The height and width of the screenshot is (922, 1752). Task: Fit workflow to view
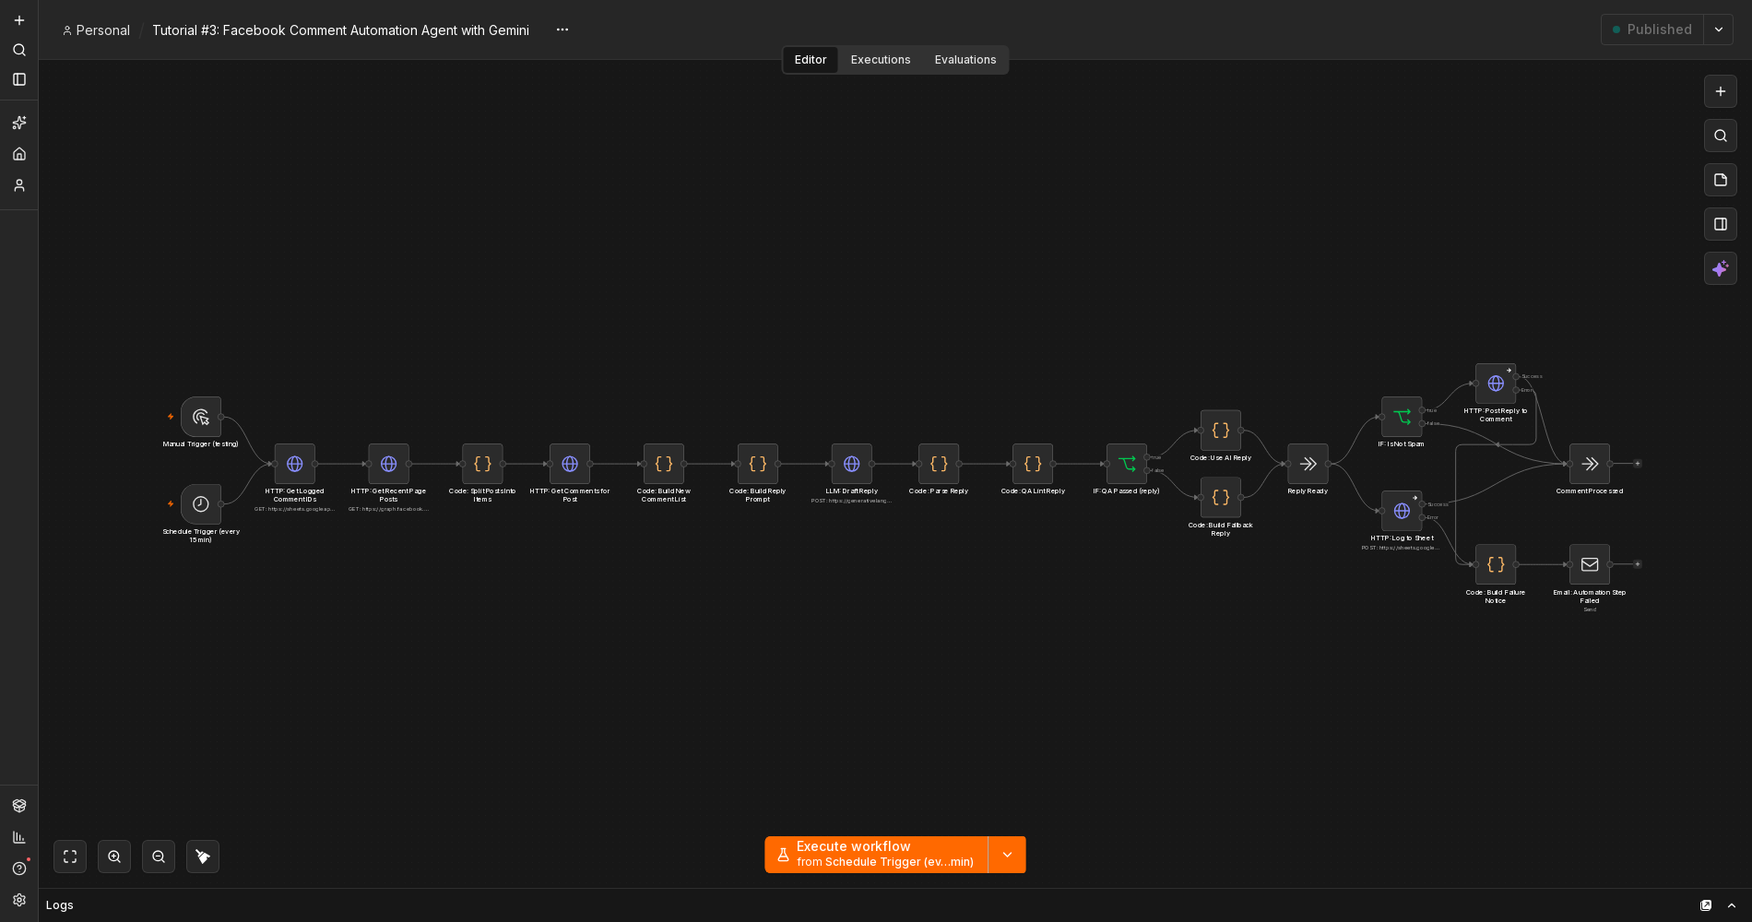click(x=70, y=857)
